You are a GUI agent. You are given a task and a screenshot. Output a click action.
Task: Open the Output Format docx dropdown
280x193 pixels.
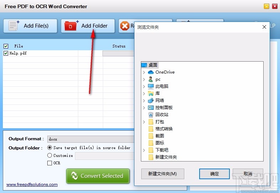[91, 139]
